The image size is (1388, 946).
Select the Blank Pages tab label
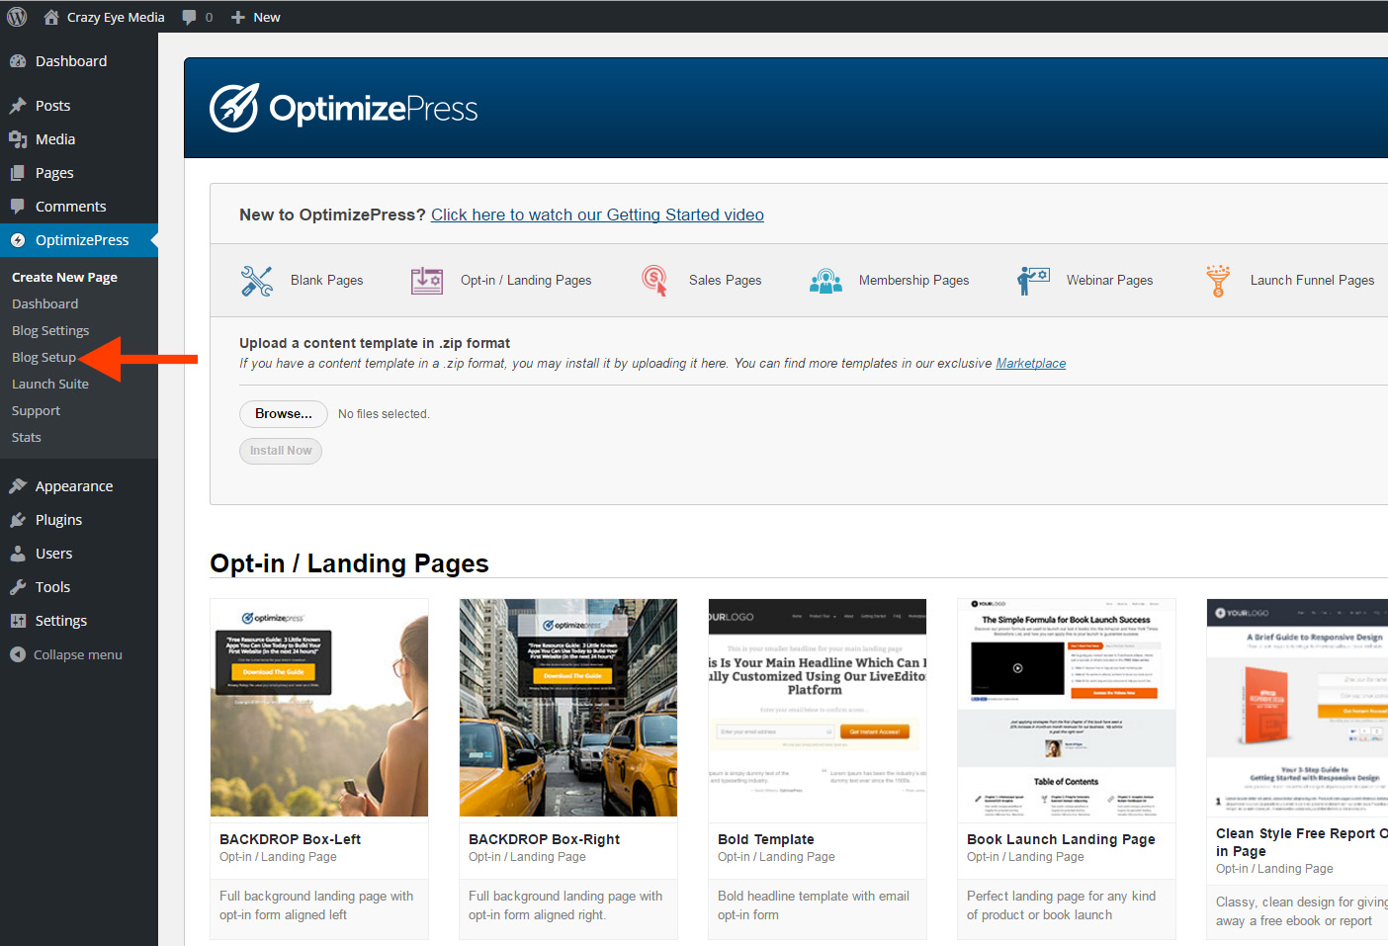(326, 281)
